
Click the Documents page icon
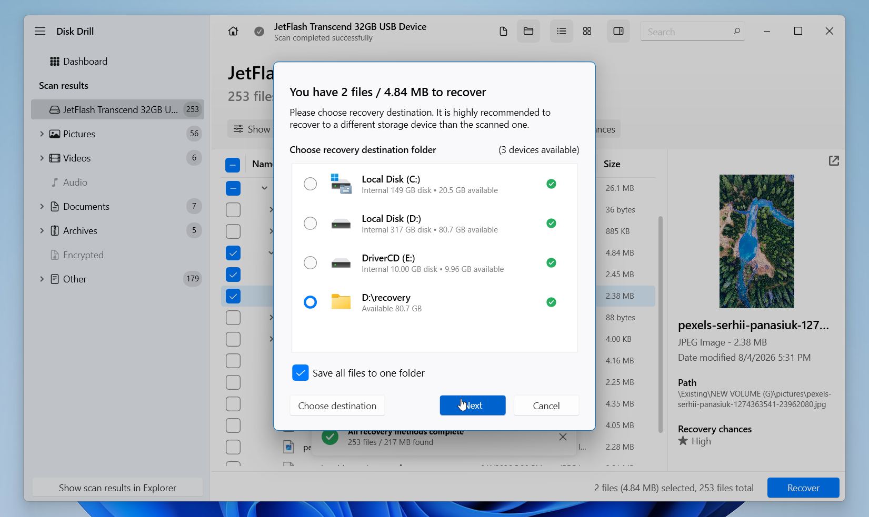click(x=55, y=207)
